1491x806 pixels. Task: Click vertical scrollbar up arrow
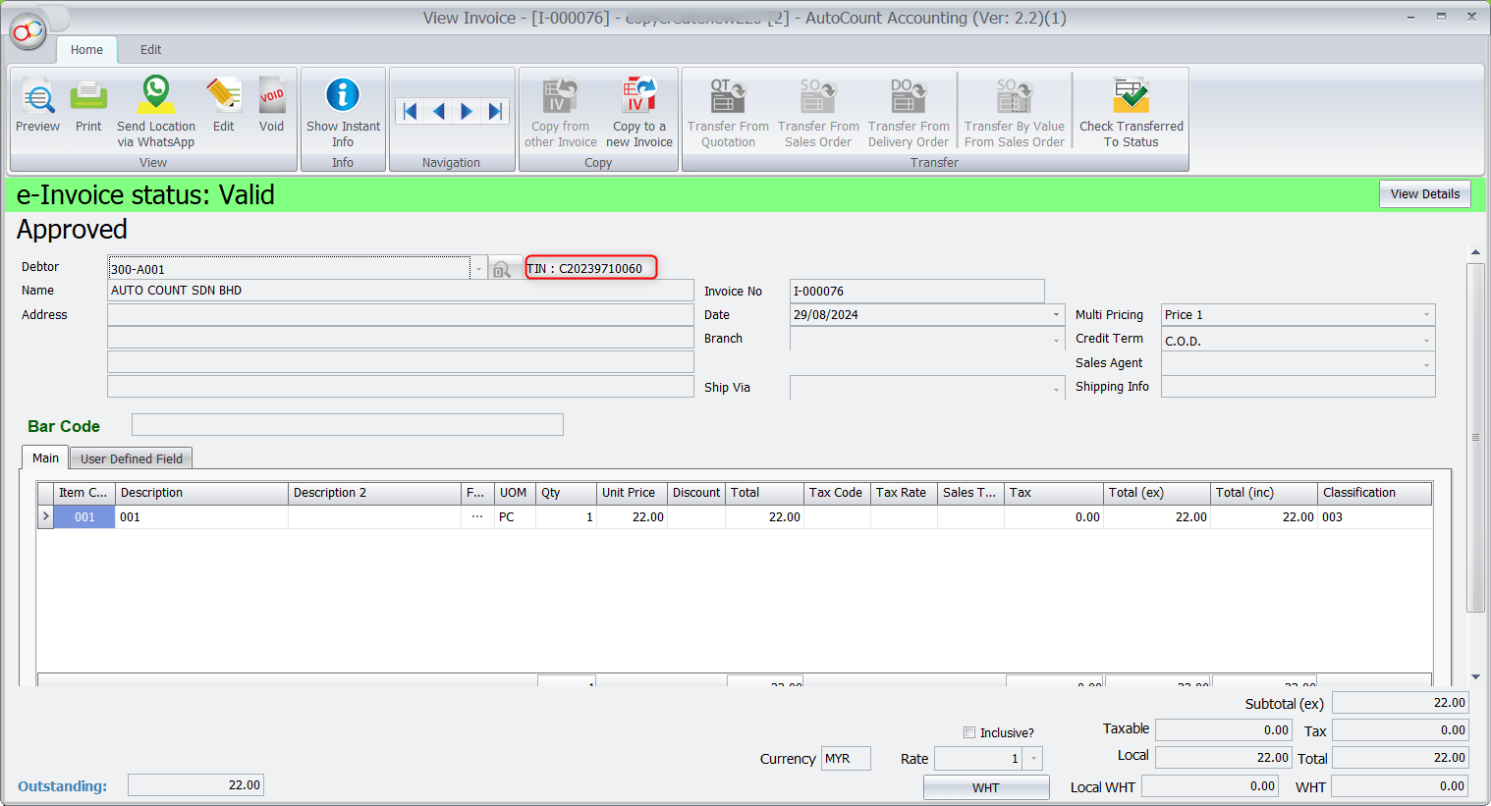coord(1475,253)
